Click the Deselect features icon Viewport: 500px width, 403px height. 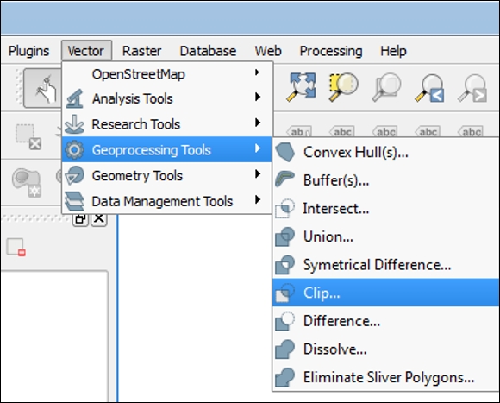(x=28, y=136)
